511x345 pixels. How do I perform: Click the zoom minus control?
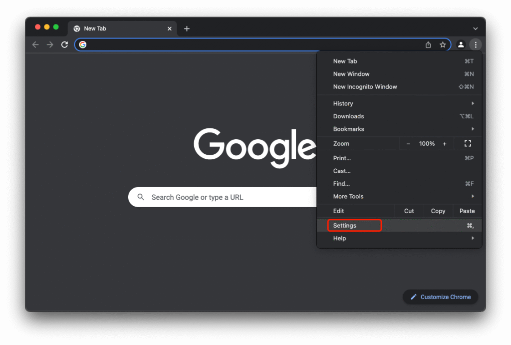pos(408,143)
